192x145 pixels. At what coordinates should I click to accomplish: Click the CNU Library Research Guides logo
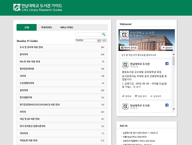(38, 7)
